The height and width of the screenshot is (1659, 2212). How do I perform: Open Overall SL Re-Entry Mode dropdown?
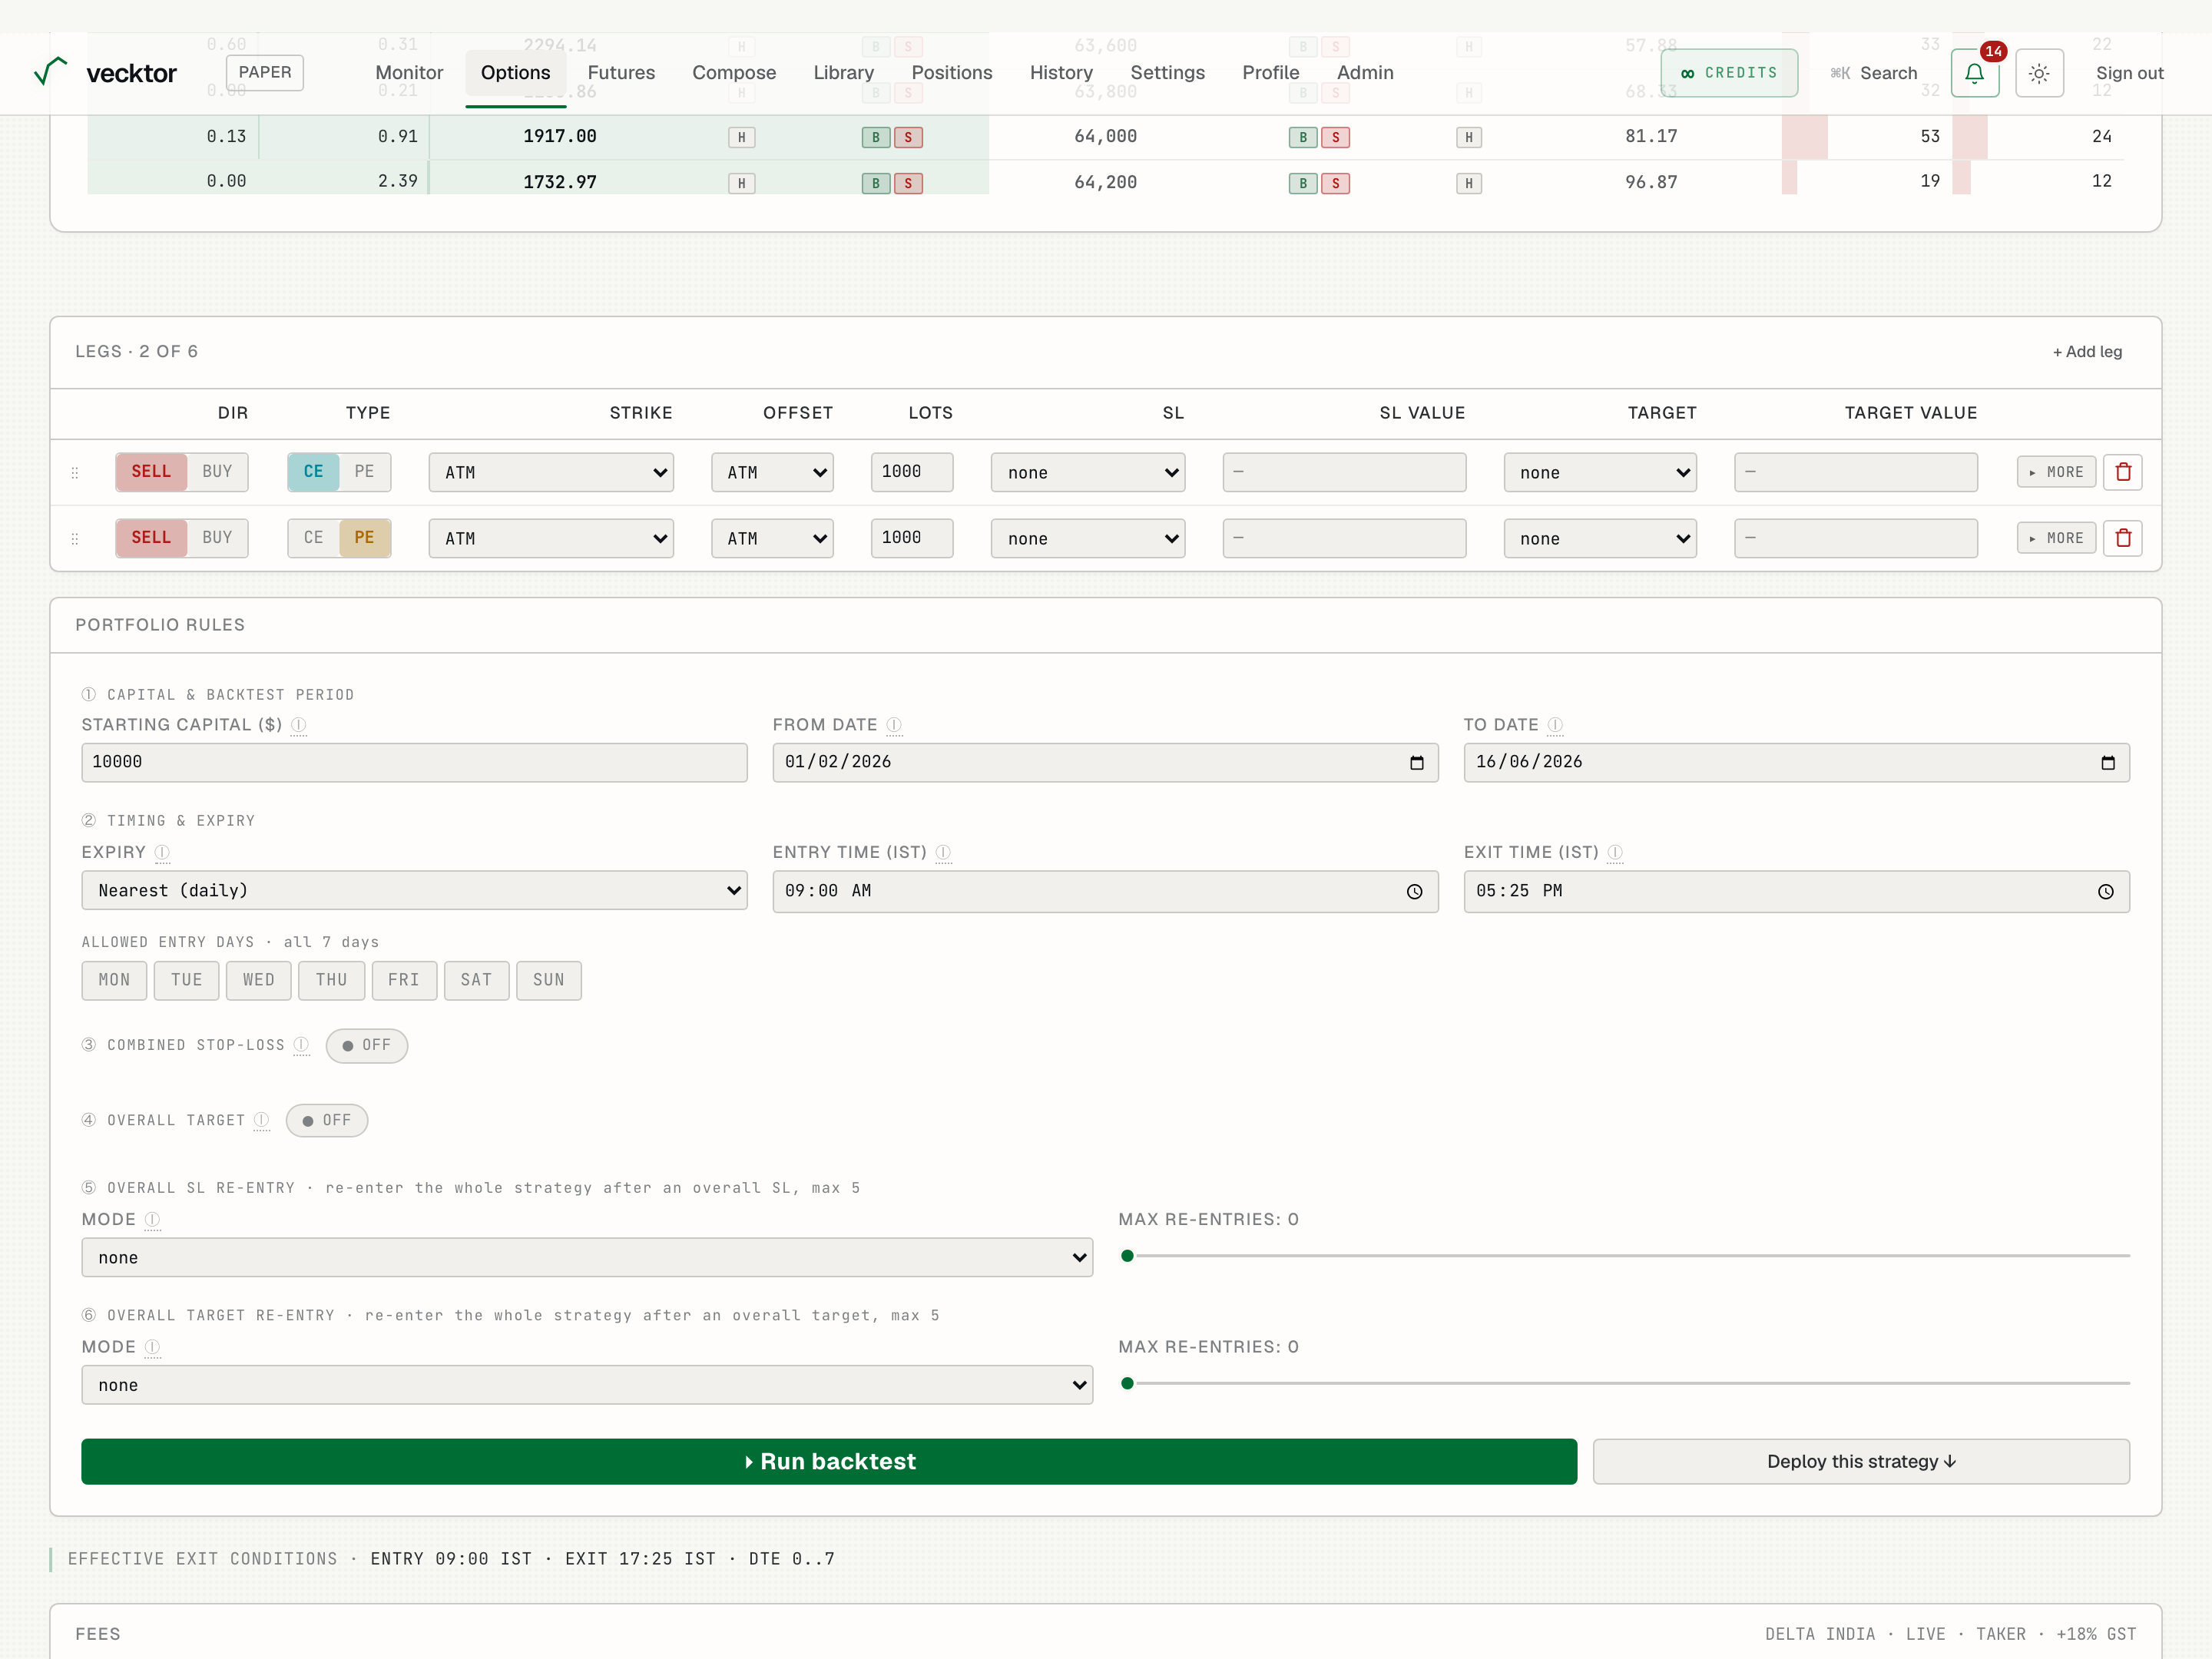[x=587, y=1258]
